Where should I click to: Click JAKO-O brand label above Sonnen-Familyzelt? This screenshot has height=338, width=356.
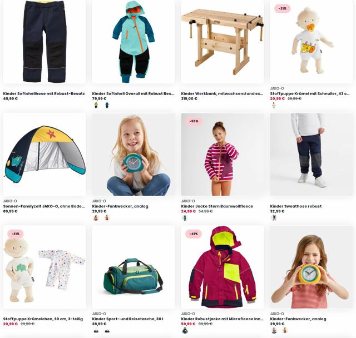point(10,201)
